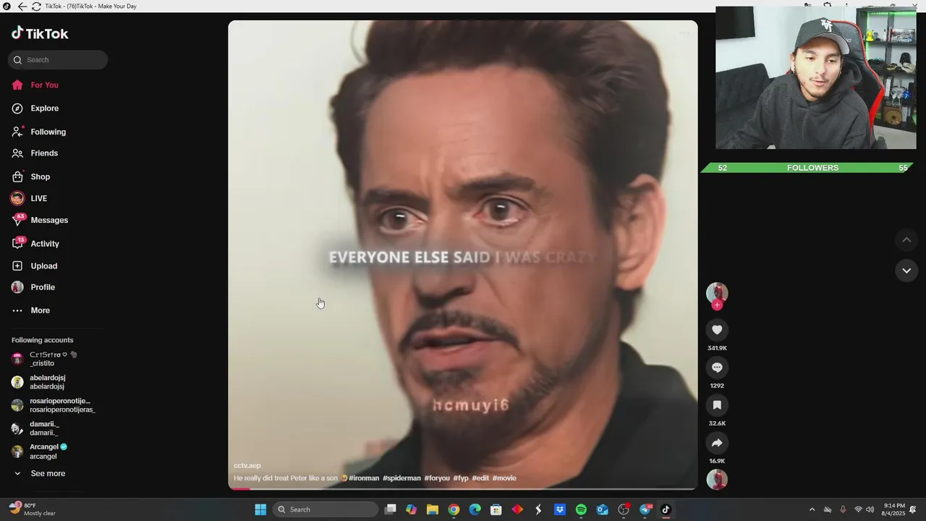Image resolution: width=926 pixels, height=521 pixels.
Task: Open Spotify from the taskbar
Action: (581, 509)
